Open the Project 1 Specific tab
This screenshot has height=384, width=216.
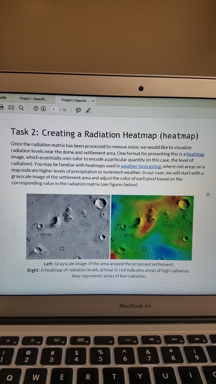[34, 99]
